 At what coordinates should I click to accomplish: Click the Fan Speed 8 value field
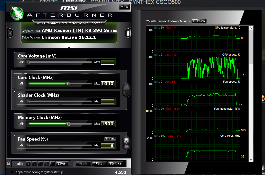[108, 145]
